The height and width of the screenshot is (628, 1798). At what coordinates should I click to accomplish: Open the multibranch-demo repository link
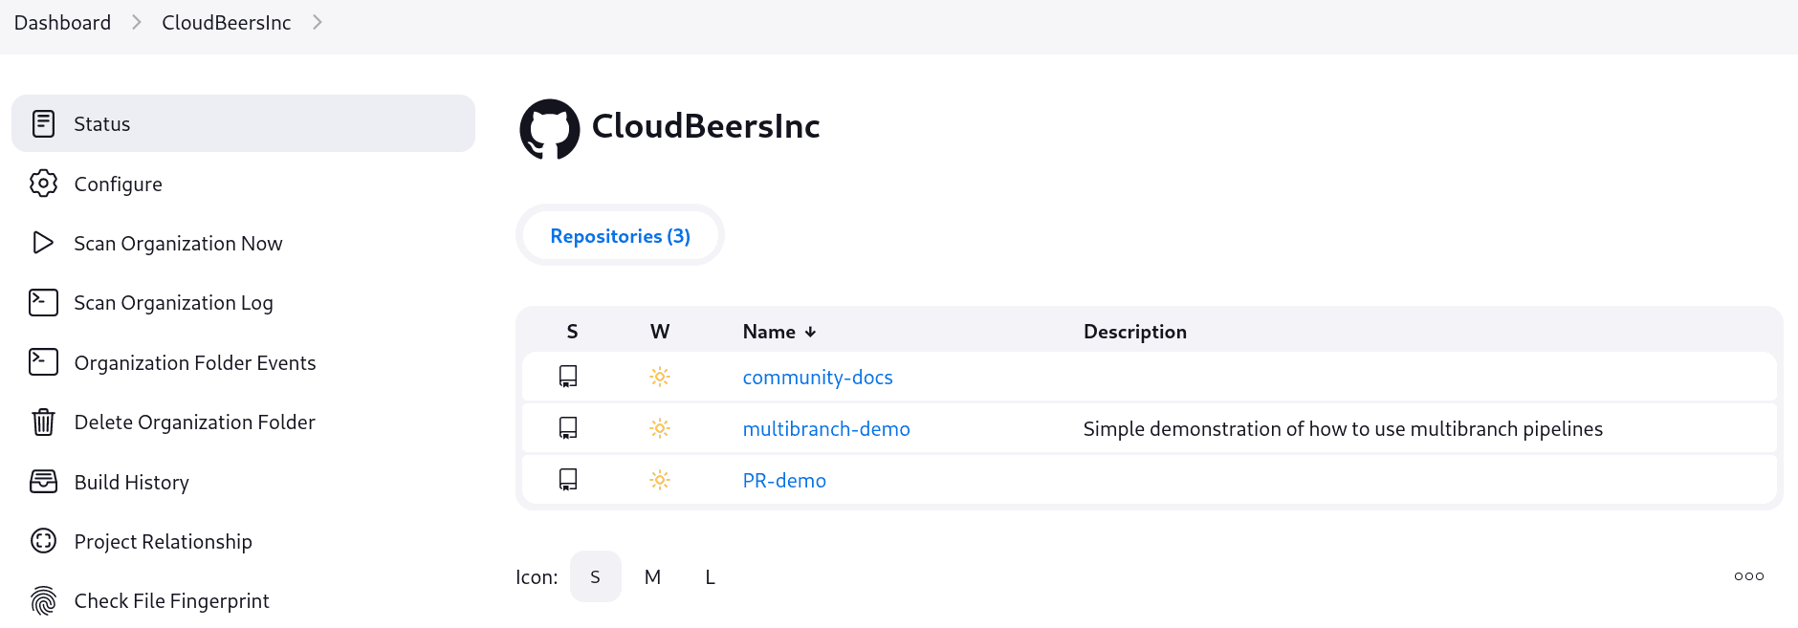click(825, 428)
